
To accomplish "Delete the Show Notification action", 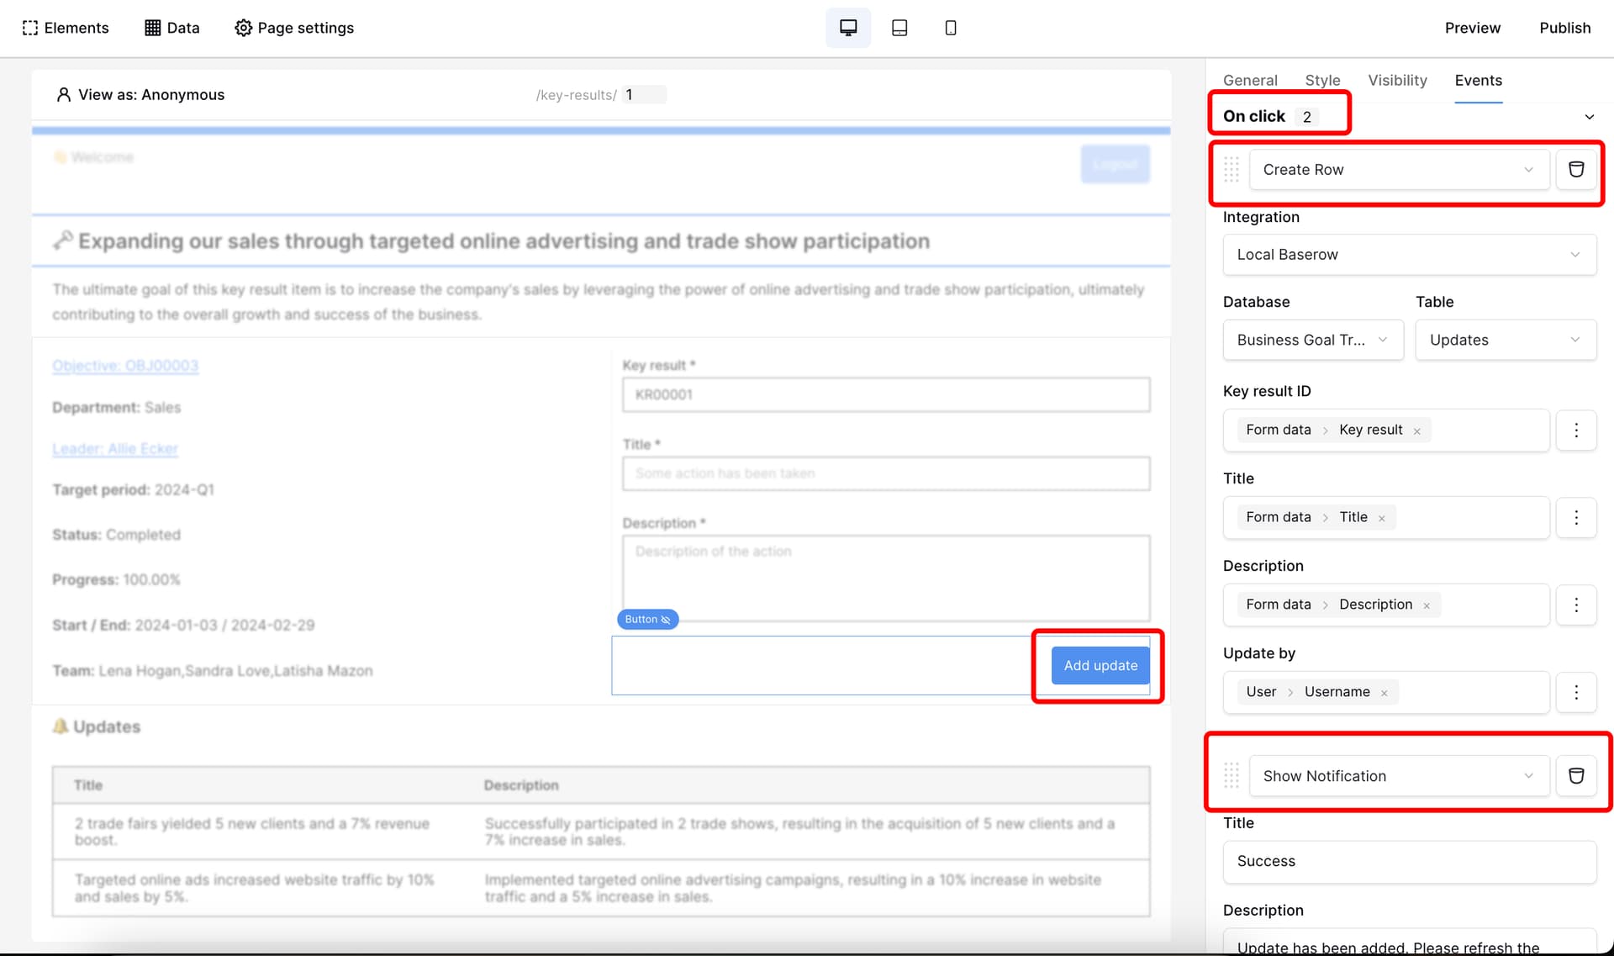I will 1576,775.
